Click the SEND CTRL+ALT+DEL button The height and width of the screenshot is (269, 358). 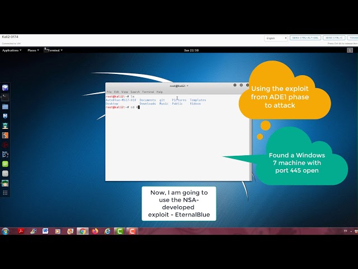pos(305,38)
